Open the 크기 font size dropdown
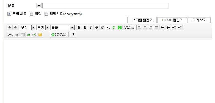215x103 pixels. pos(43,28)
